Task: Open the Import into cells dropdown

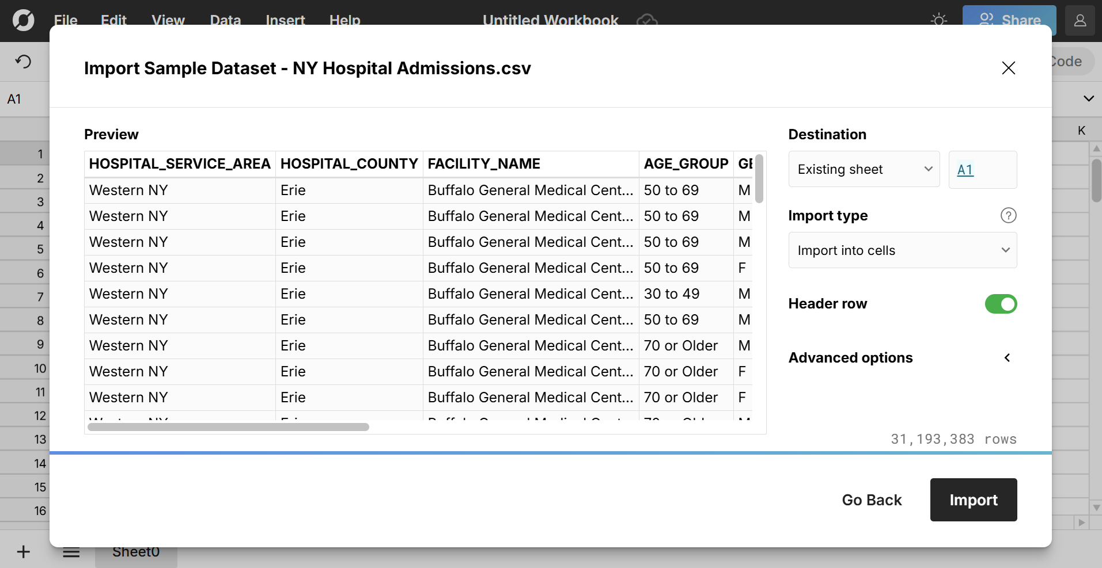Action: tap(902, 250)
